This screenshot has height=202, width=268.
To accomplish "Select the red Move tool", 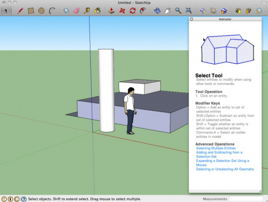I will coord(122,11).
